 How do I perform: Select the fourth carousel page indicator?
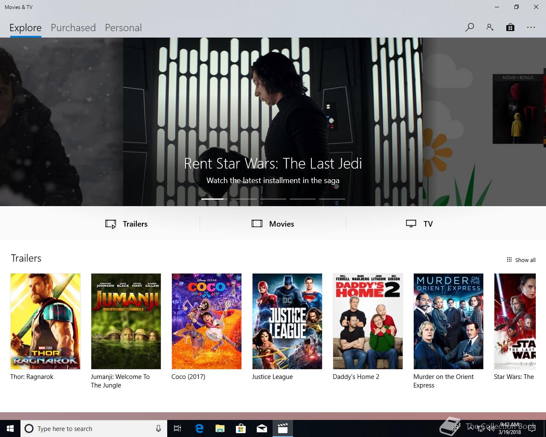(302, 199)
